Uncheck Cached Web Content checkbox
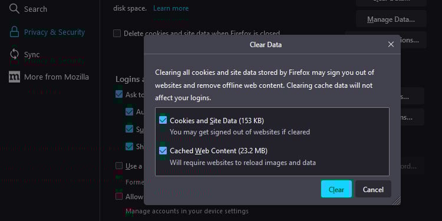442x221 pixels. coord(163,151)
